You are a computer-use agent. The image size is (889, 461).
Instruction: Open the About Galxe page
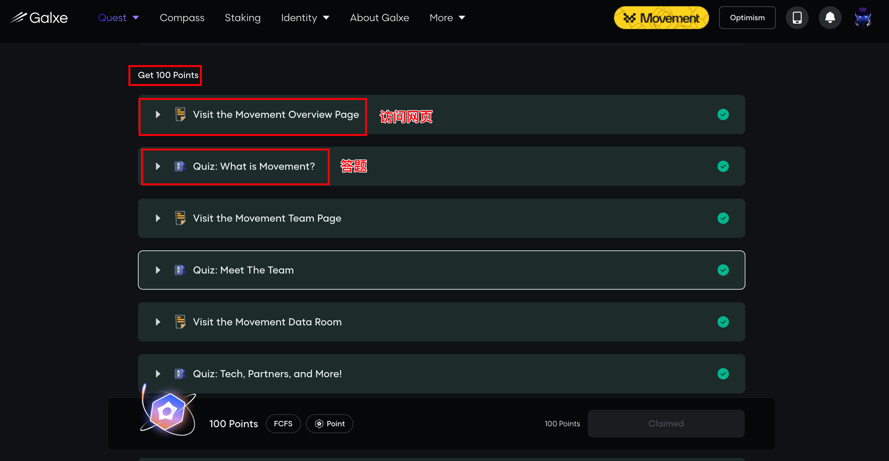pyautogui.click(x=379, y=18)
